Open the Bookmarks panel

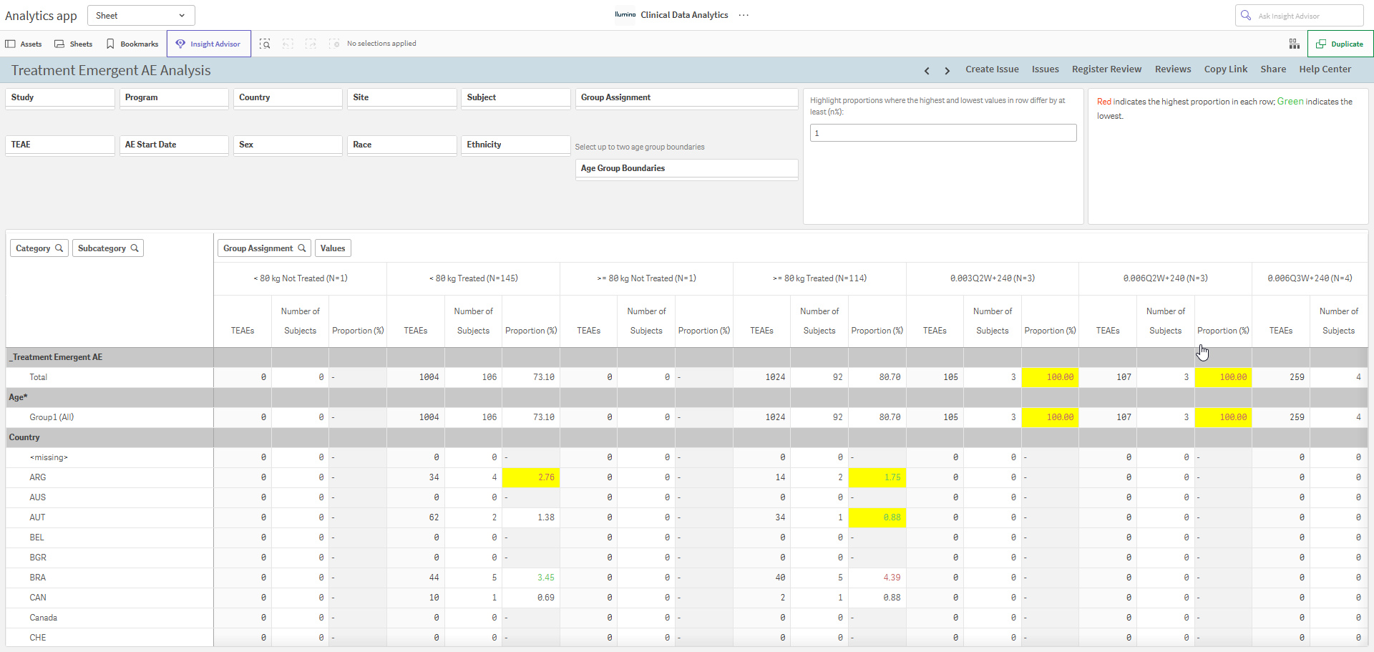(x=132, y=44)
